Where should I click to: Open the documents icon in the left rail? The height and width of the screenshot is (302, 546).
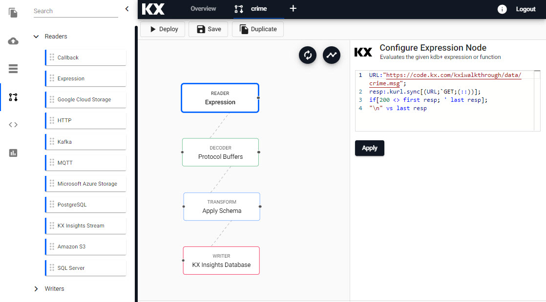(13, 13)
